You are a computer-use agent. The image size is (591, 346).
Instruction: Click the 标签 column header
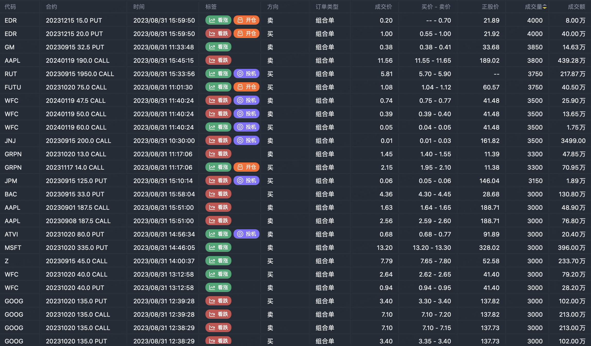click(211, 7)
